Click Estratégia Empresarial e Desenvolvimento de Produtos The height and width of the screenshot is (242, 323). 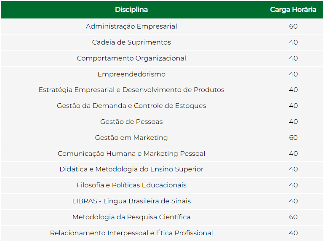(131, 90)
